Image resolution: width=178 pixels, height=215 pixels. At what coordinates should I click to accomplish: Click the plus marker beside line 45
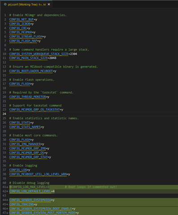click(x=7, y=204)
